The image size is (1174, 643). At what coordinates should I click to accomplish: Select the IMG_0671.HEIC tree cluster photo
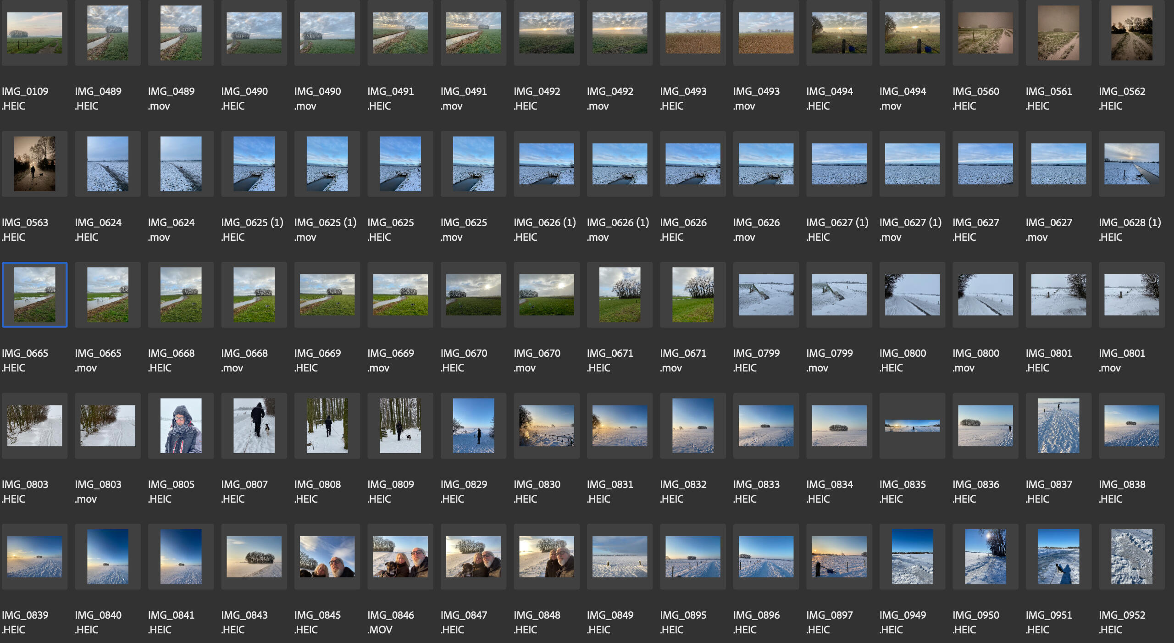pos(619,294)
